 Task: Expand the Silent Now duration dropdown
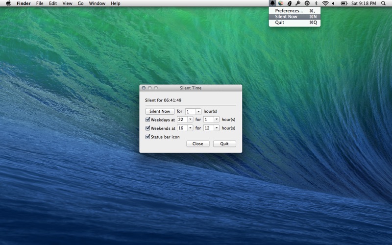(198, 111)
